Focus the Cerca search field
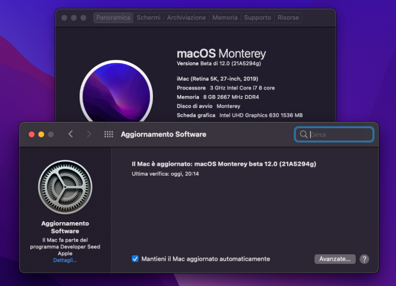Image resolution: width=396 pixels, height=286 pixels. pos(334,134)
